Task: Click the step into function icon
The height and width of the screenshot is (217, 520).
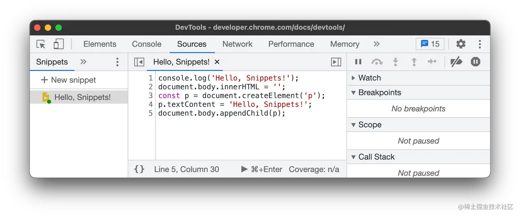Action: coord(396,62)
